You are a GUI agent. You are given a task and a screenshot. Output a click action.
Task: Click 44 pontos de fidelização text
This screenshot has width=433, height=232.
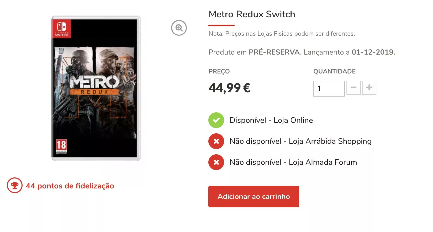click(x=70, y=186)
